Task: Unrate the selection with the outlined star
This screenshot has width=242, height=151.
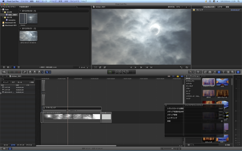Action: tap(14, 72)
